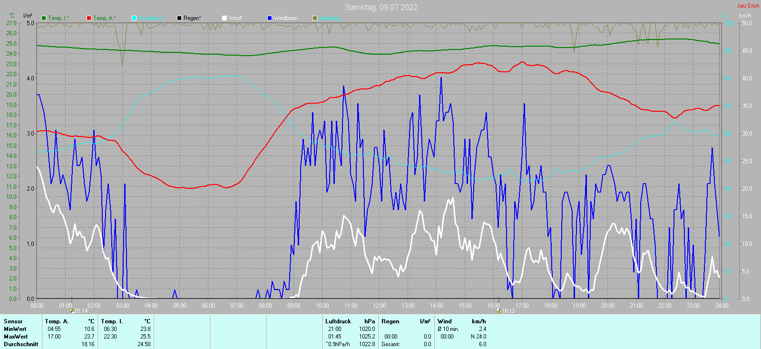
Task: Click the Temp. I. minimum value '23.8'
Action: pyautogui.click(x=146, y=329)
